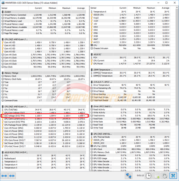Select the CPU+SoC Power row
Screen dimensions: 179x181
(x=43, y=146)
